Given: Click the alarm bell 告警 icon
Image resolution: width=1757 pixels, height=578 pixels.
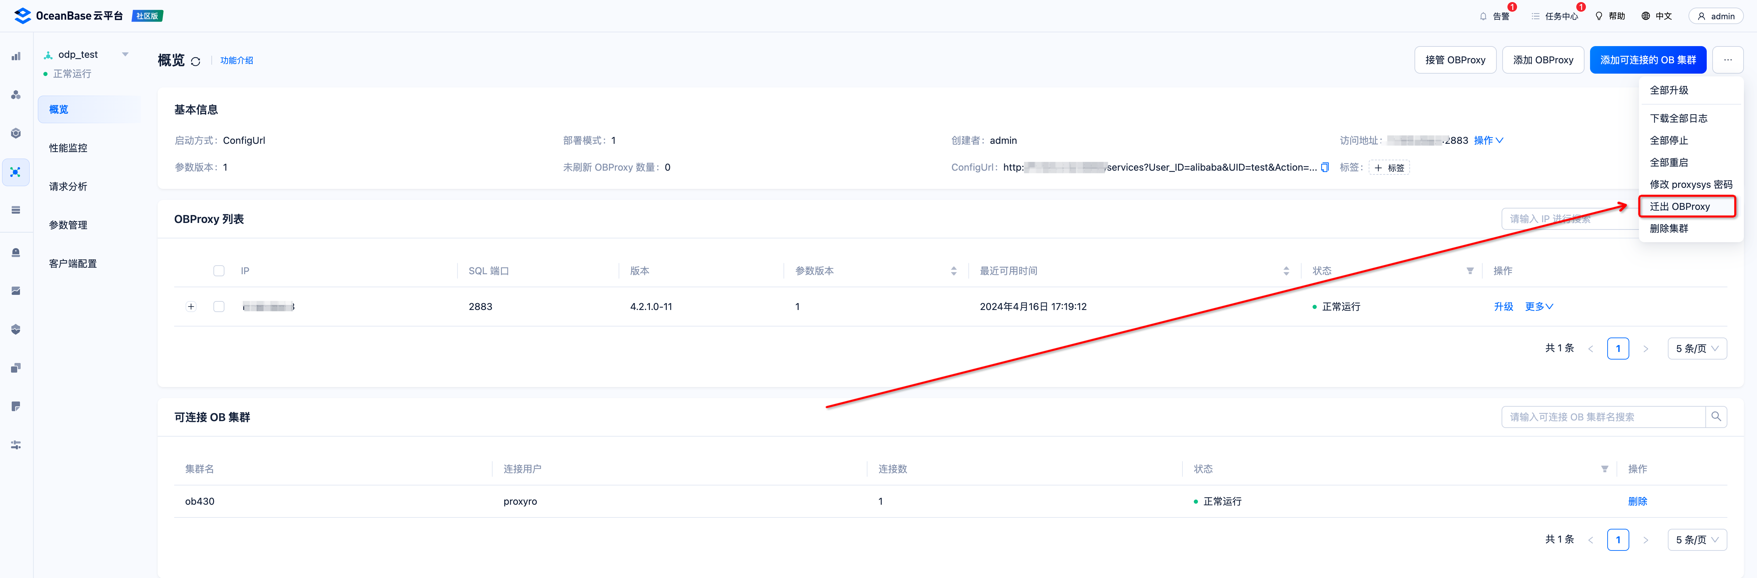Looking at the screenshot, I should (x=1483, y=17).
